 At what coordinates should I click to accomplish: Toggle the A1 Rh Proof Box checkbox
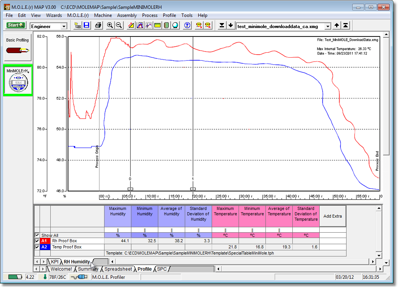[x=37, y=240]
